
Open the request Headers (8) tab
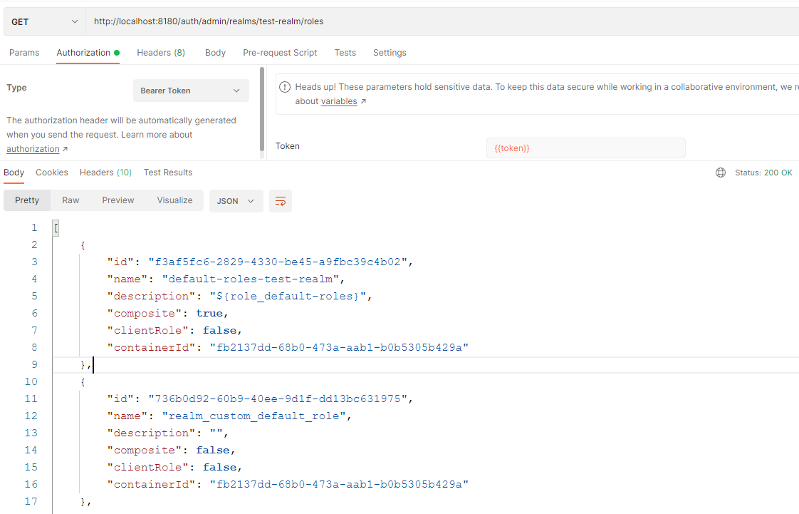pos(161,53)
